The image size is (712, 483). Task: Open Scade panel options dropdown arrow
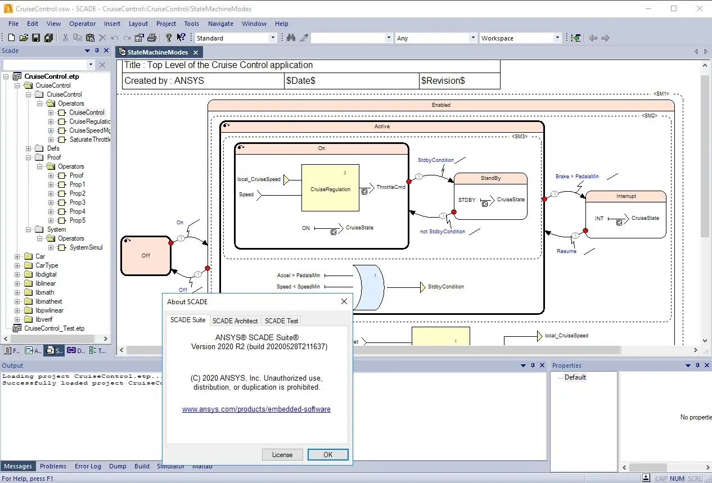(88, 51)
